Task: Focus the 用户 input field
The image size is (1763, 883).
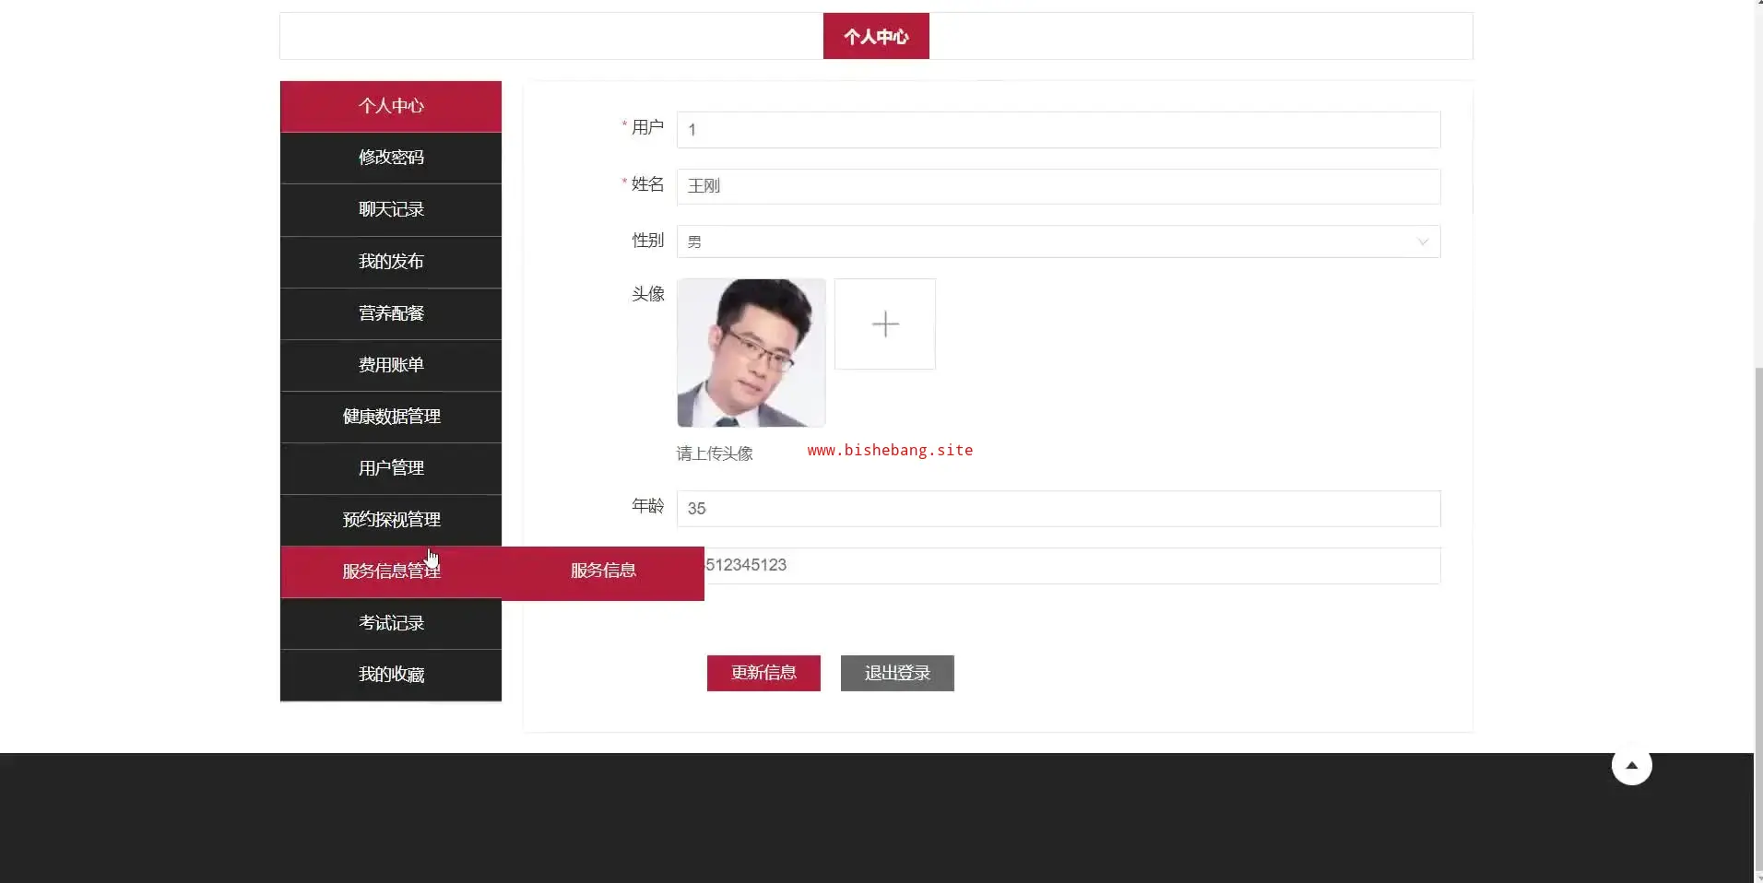Action: 1059,130
